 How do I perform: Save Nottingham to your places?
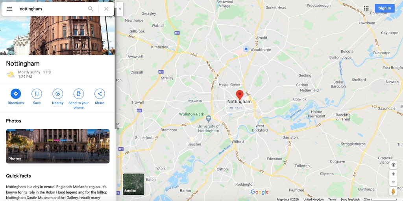pyautogui.click(x=37, y=97)
